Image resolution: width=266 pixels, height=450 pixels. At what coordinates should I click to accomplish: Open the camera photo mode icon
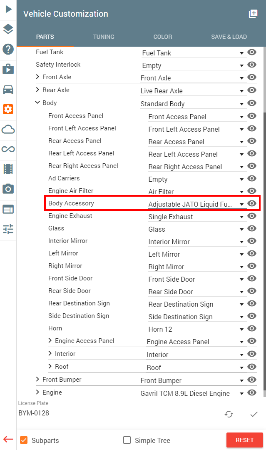click(x=8, y=189)
